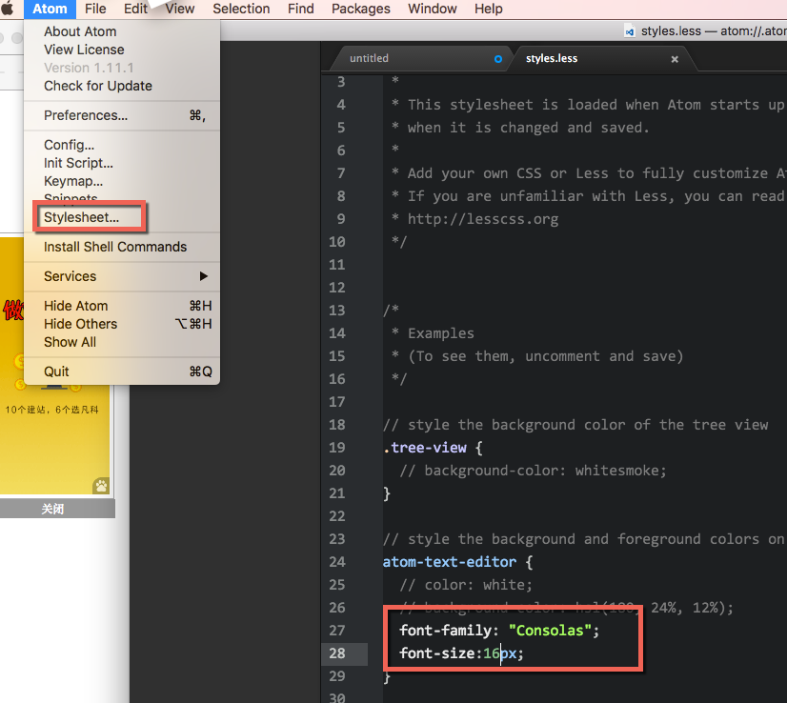Open the Help menu
The image size is (787, 703).
click(489, 9)
